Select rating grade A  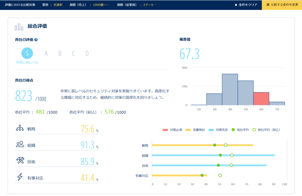tap(46, 54)
